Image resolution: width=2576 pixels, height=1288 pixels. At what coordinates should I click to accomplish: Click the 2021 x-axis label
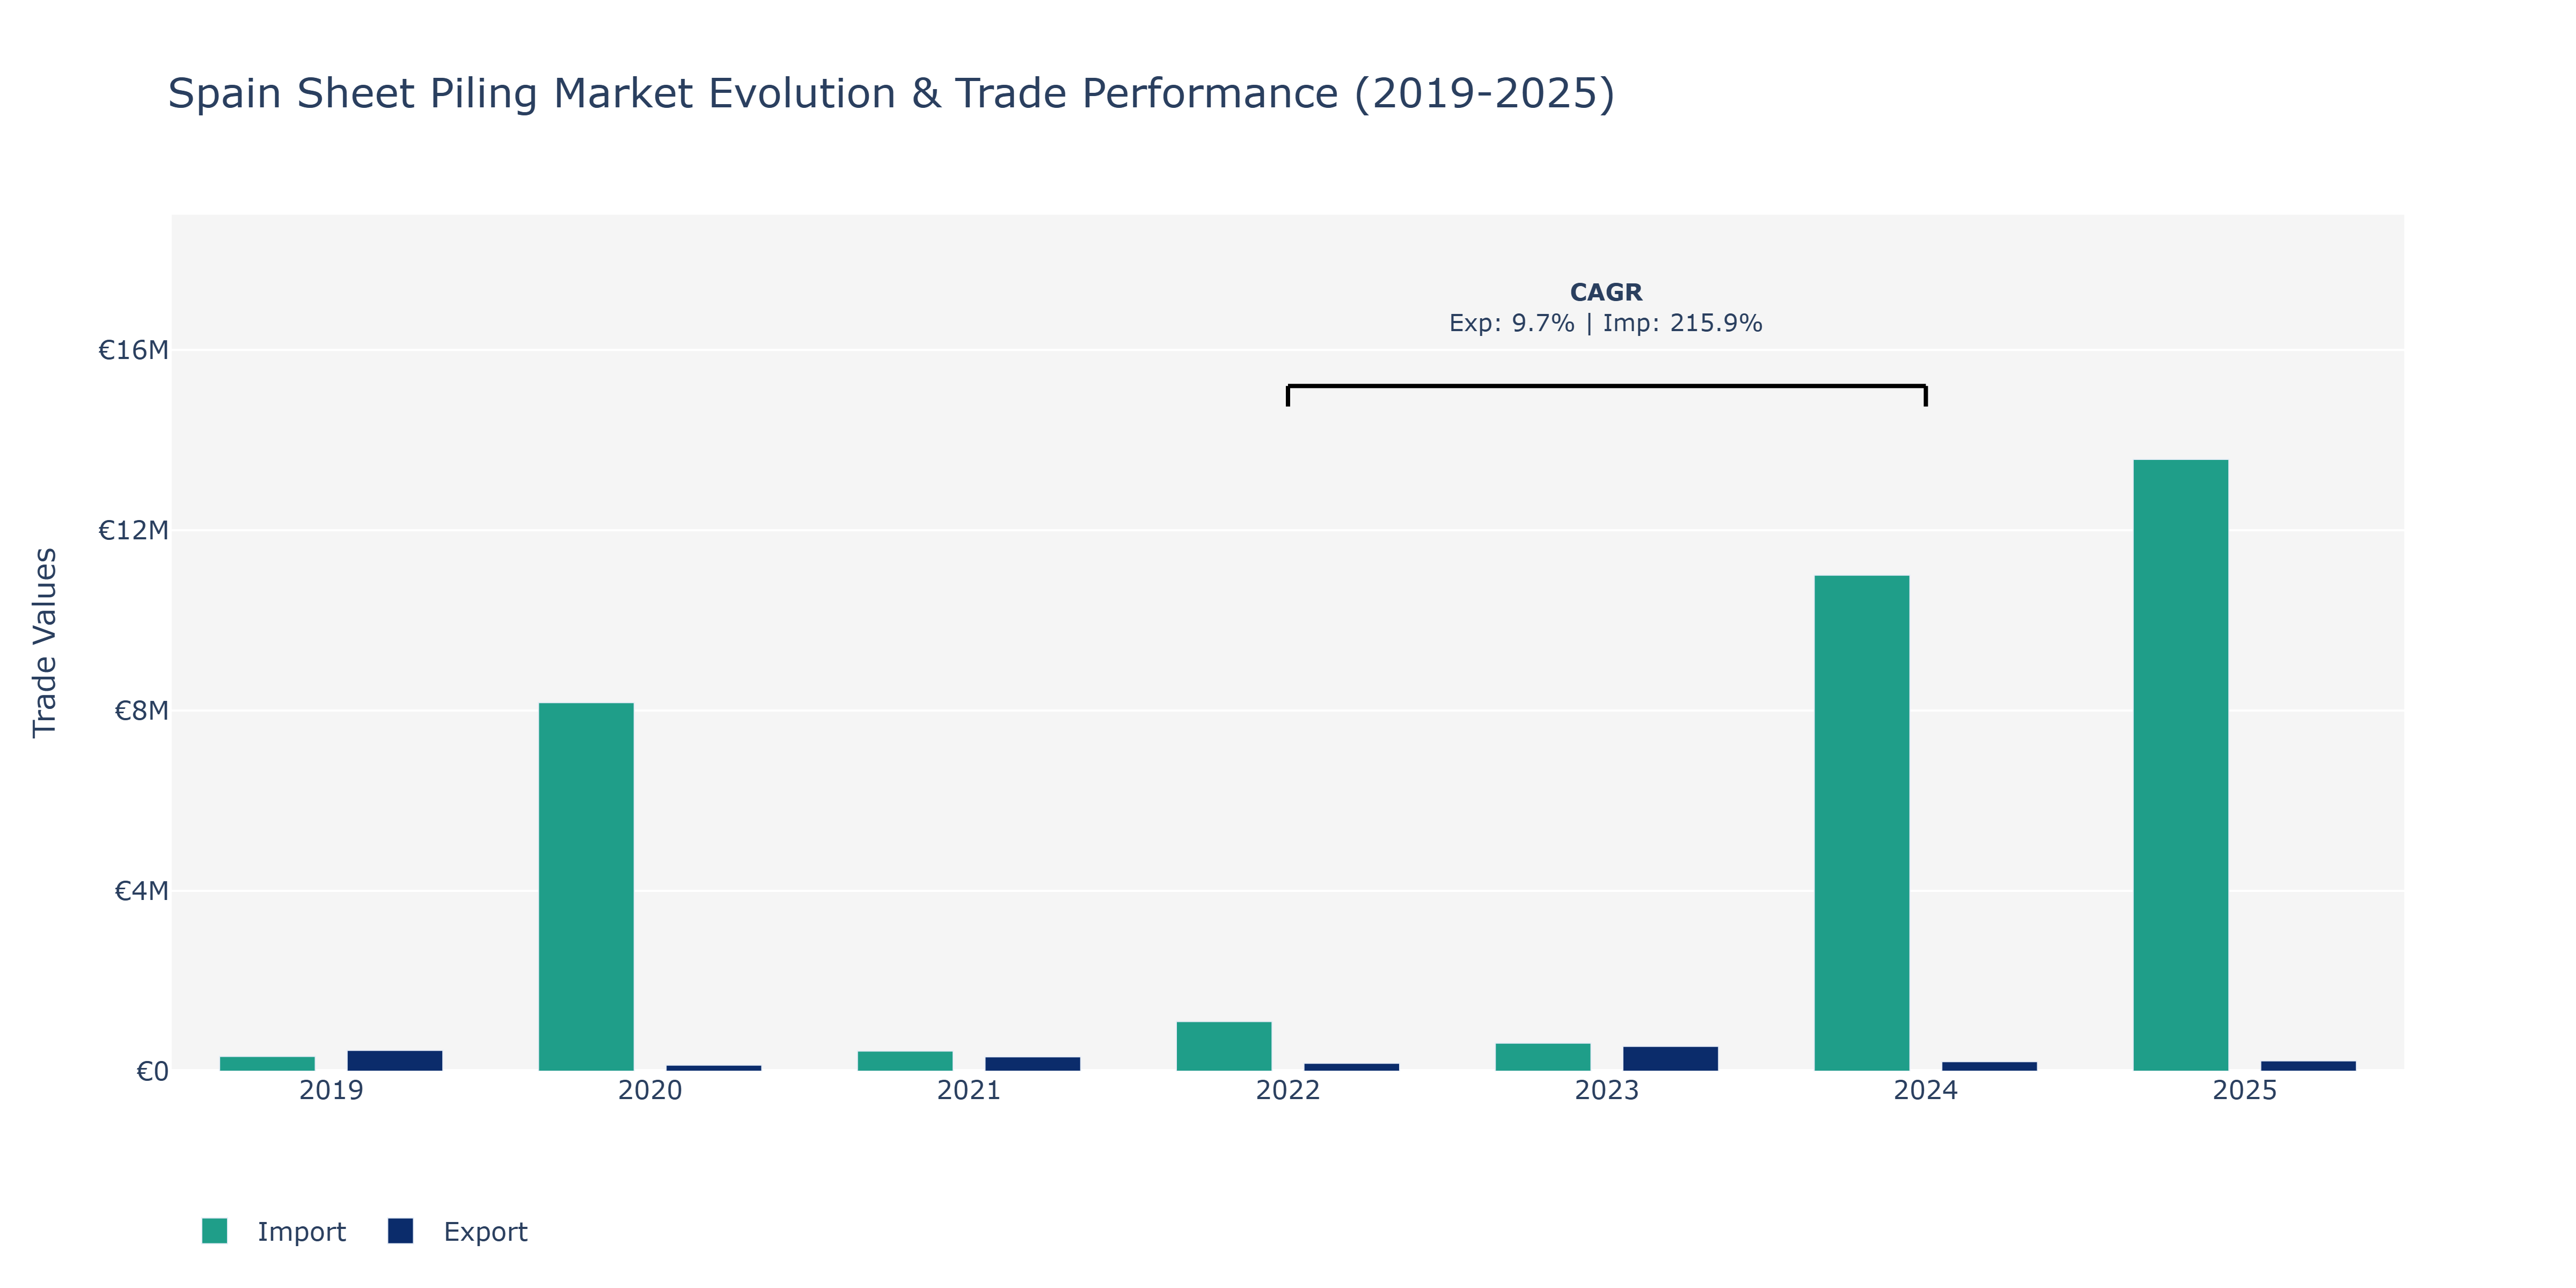click(x=969, y=1090)
